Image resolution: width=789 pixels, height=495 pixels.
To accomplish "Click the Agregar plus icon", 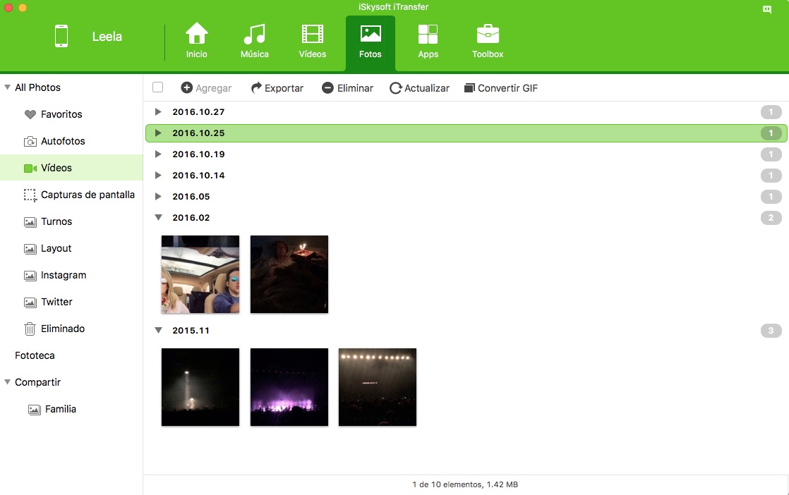I will tap(187, 87).
